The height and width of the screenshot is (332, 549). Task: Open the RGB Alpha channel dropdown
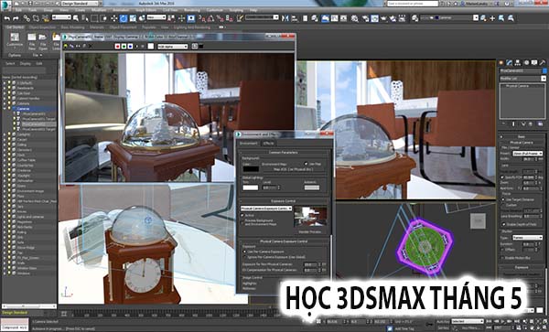(x=173, y=47)
